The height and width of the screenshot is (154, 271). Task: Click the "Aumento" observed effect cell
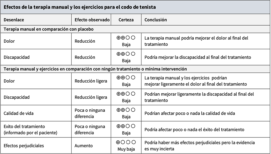pyautogui.click(x=84, y=146)
